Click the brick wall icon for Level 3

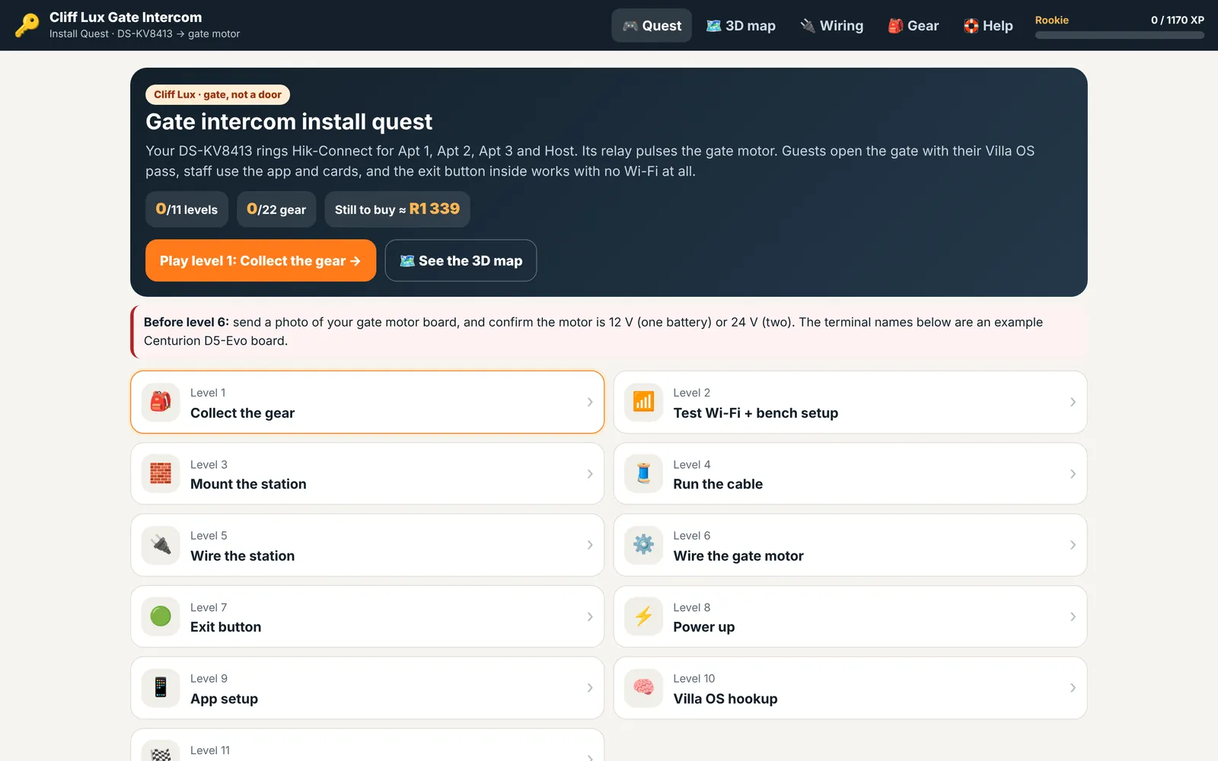pyautogui.click(x=161, y=473)
